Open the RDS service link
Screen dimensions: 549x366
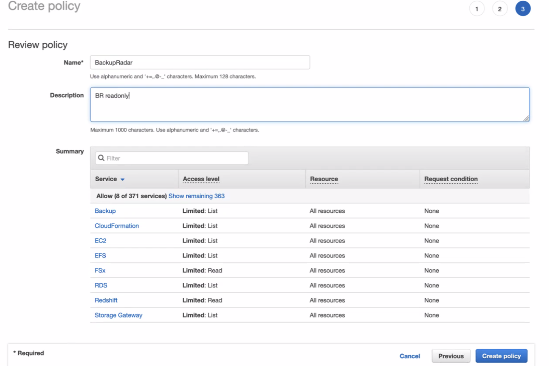click(x=101, y=285)
